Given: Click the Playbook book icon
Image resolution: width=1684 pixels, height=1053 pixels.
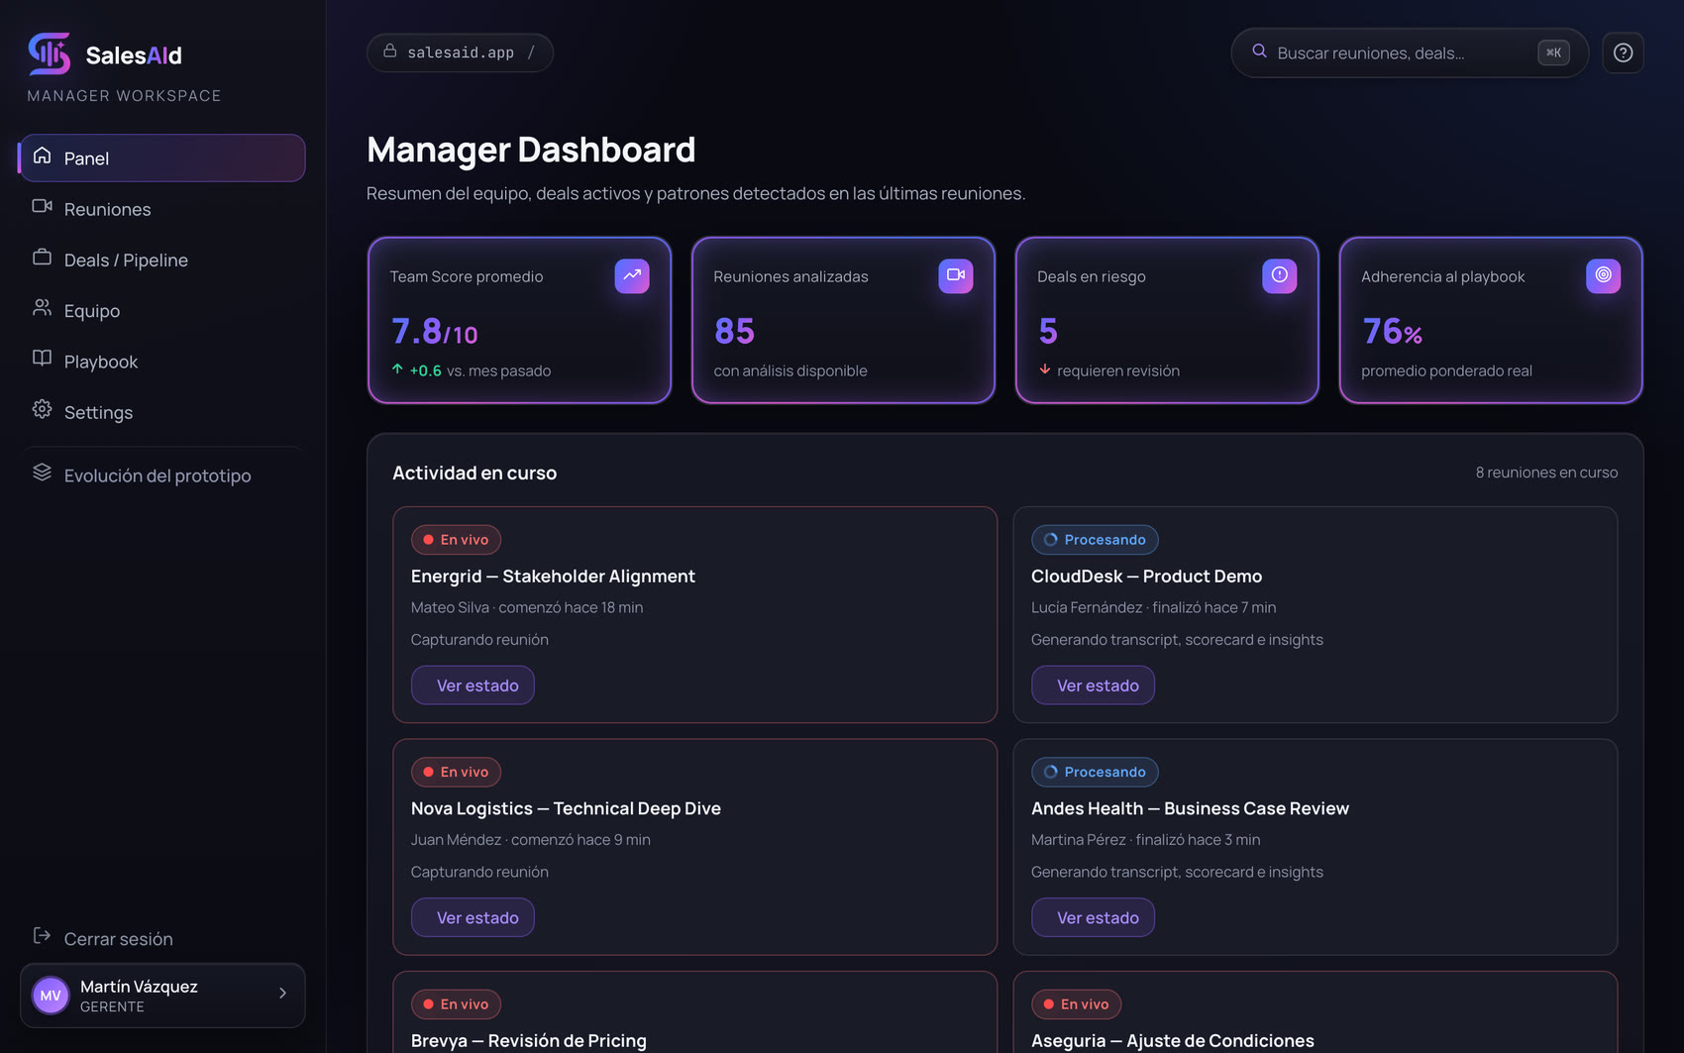Looking at the screenshot, I should (x=42, y=359).
